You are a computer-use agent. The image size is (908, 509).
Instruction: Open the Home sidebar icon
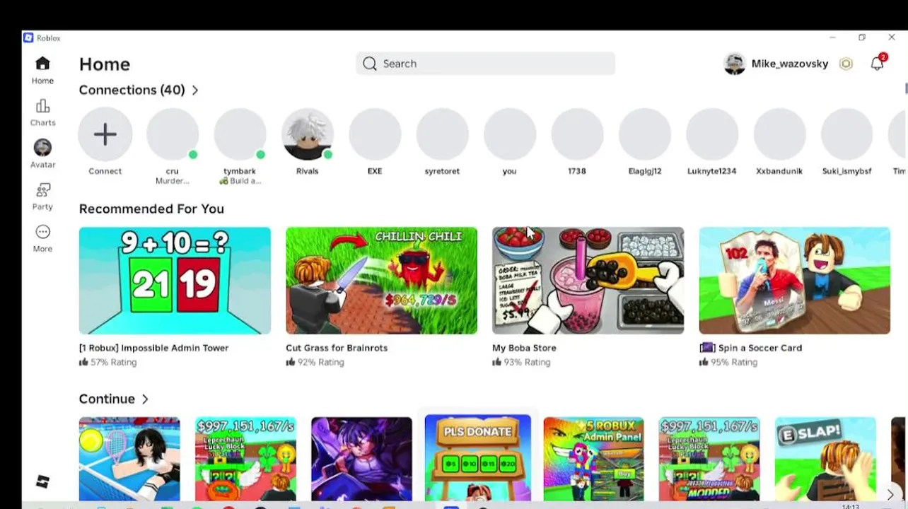point(42,64)
